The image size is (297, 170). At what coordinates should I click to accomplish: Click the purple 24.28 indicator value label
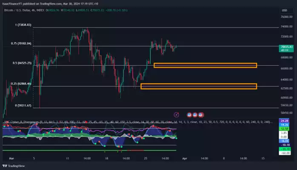coord(285,121)
